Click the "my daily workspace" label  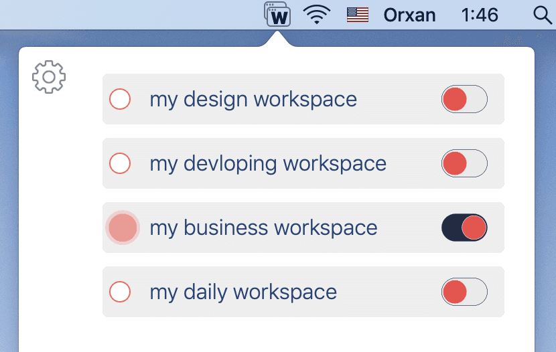(x=243, y=292)
